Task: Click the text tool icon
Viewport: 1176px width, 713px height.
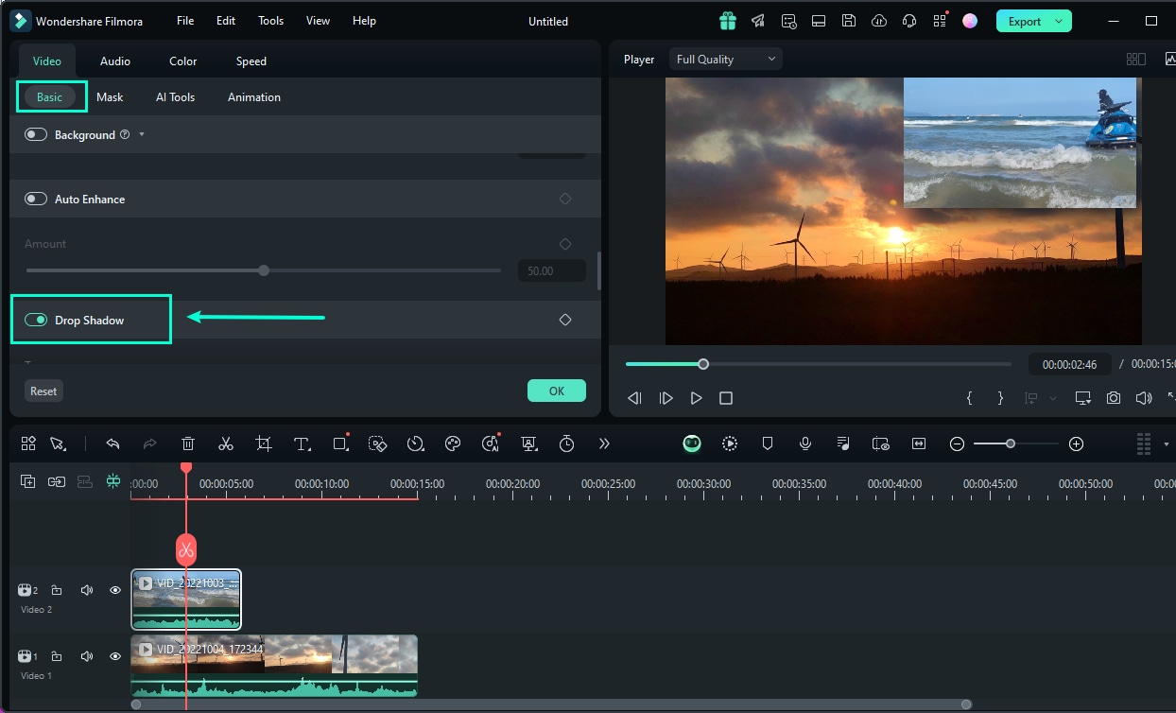Action: [302, 443]
